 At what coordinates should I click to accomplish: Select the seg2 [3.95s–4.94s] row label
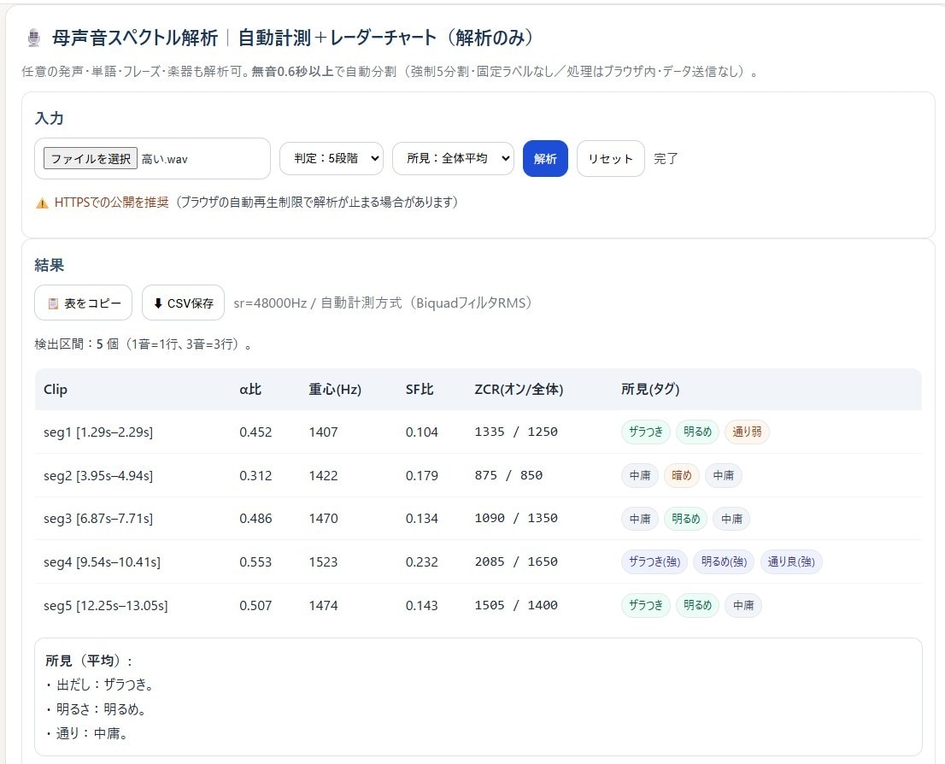pyautogui.click(x=98, y=476)
